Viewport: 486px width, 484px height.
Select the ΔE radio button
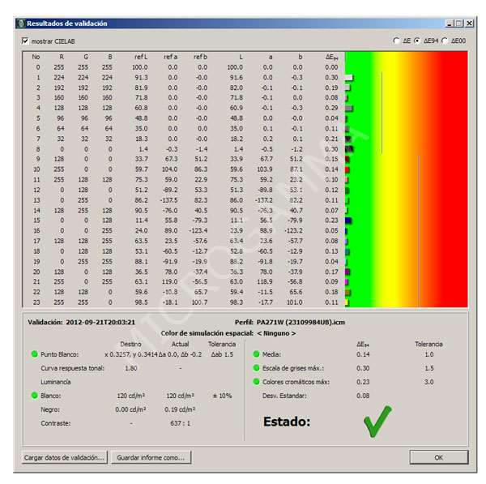coord(396,40)
